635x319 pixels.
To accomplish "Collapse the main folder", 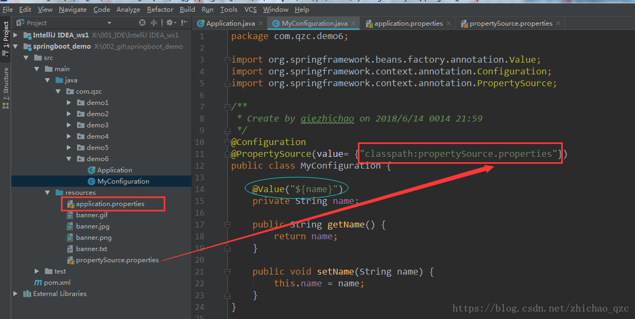I will click(x=37, y=69).
